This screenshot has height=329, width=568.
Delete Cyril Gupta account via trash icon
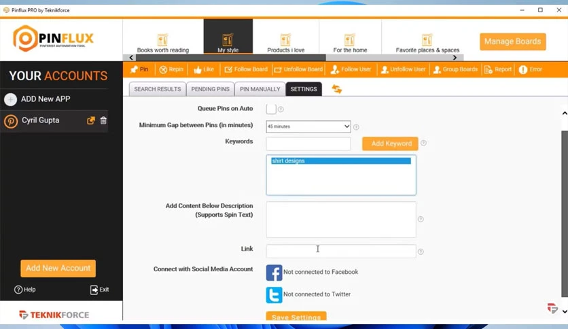(x=104, y=121)
